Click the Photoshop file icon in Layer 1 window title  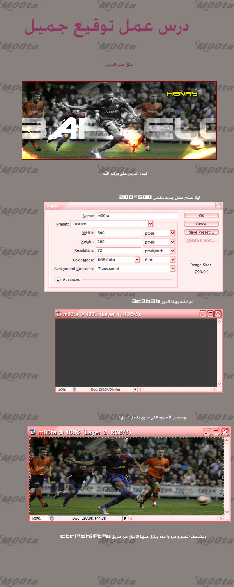click(59, 313)
